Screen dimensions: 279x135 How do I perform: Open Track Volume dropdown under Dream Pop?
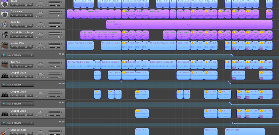[x=19, y=55]
